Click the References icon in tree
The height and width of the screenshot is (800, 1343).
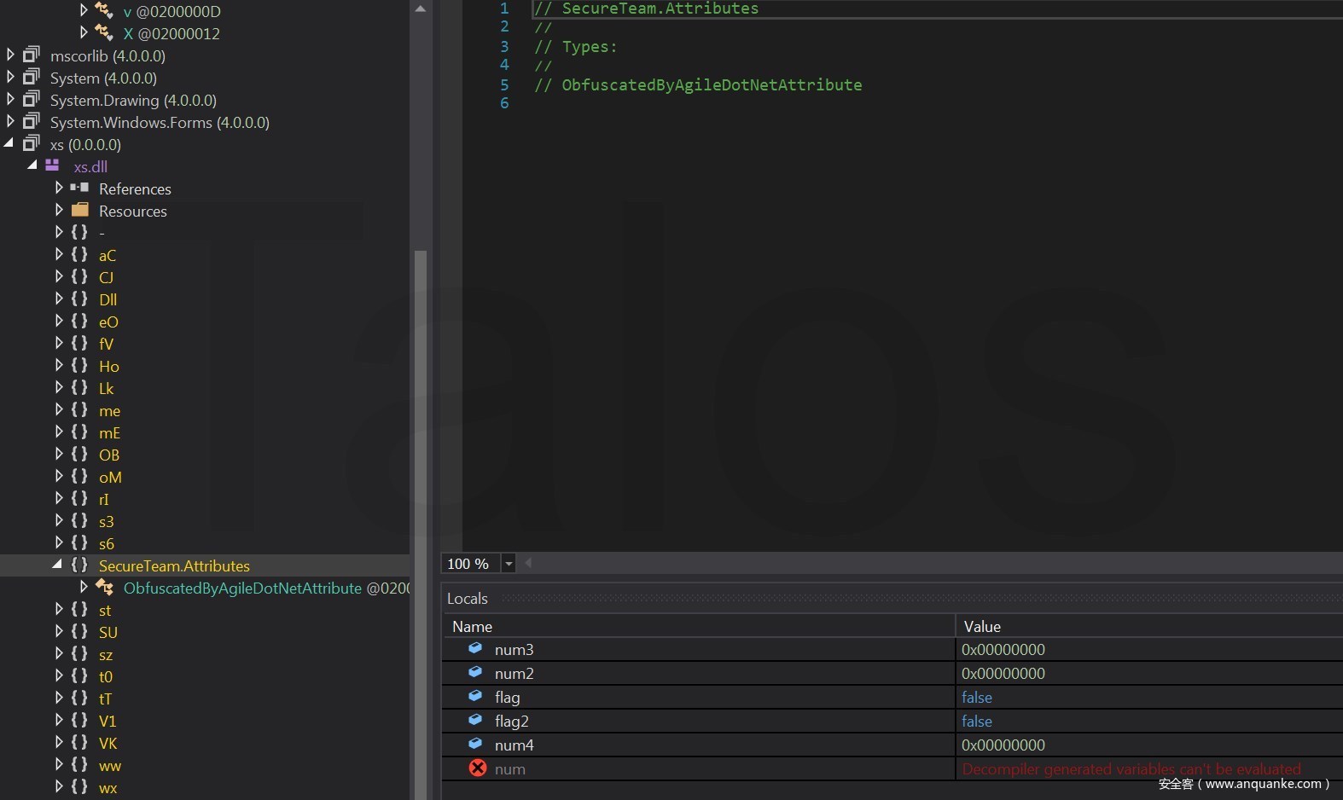click(79, 188)
